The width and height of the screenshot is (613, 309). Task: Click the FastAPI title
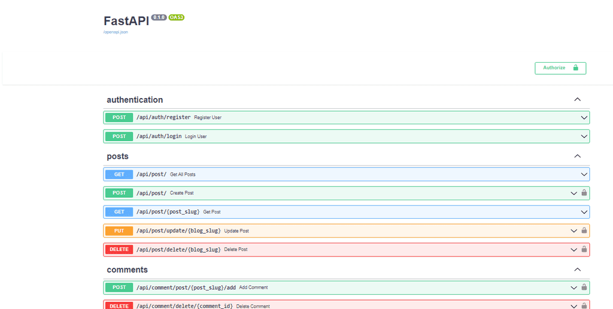[x=126, y=21]
